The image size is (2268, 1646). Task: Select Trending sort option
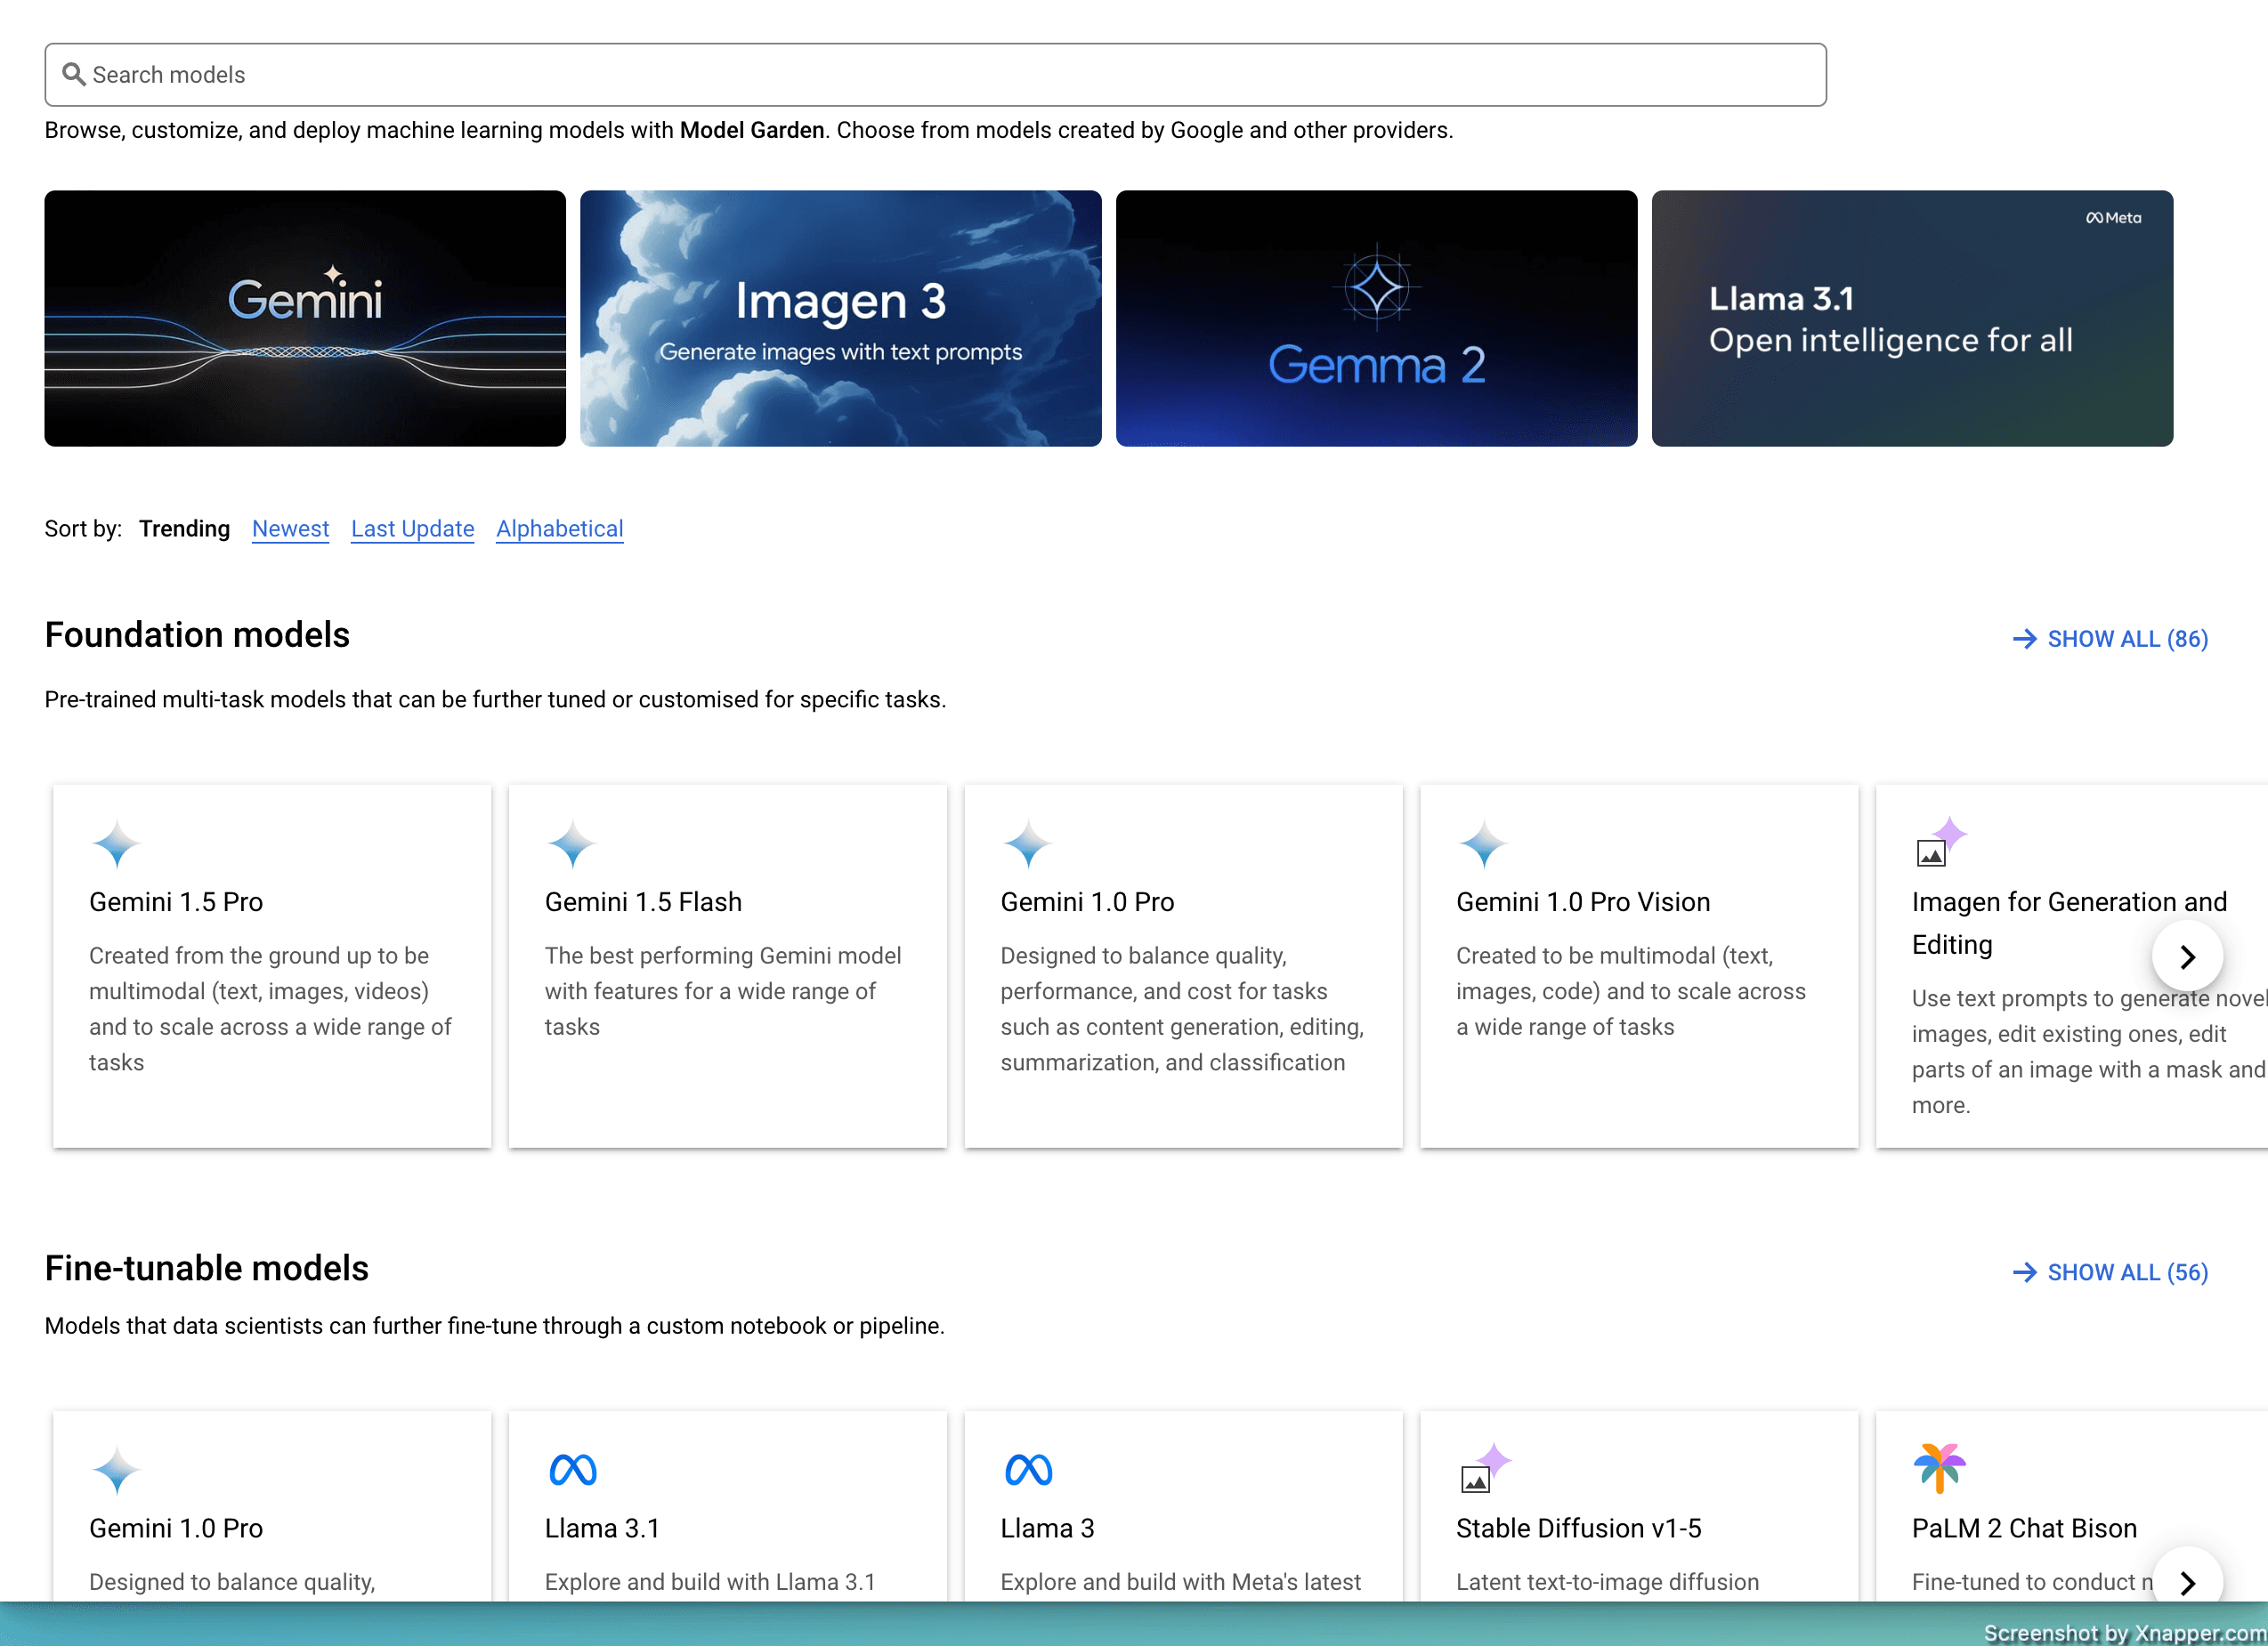(185, 528)
